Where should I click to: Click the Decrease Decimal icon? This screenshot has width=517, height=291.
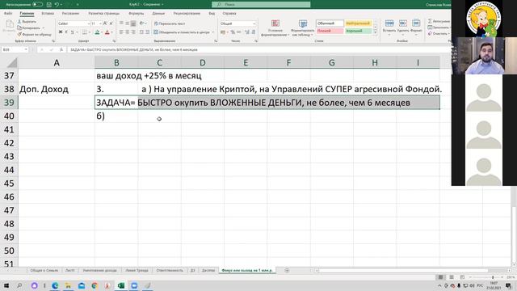coord(253,32)
